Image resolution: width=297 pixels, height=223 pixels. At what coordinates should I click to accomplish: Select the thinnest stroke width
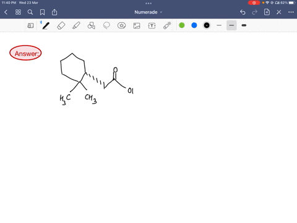point(219,25)
